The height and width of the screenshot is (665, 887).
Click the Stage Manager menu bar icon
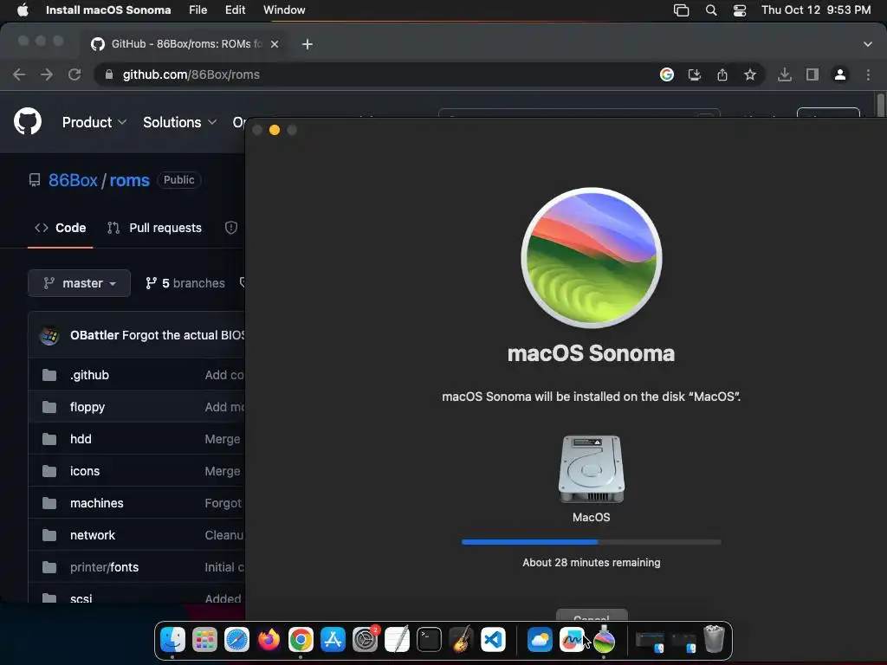(x=681, y=10)
